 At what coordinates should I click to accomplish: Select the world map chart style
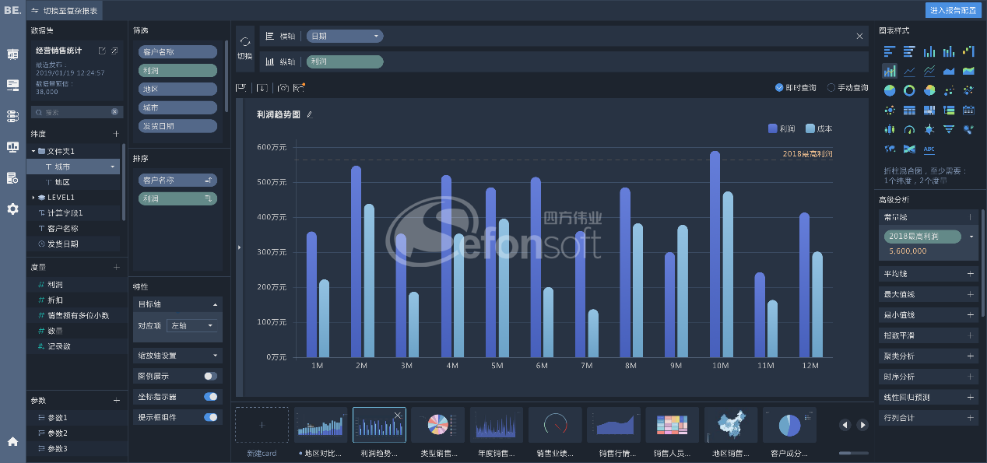click(x=889, y=149)
